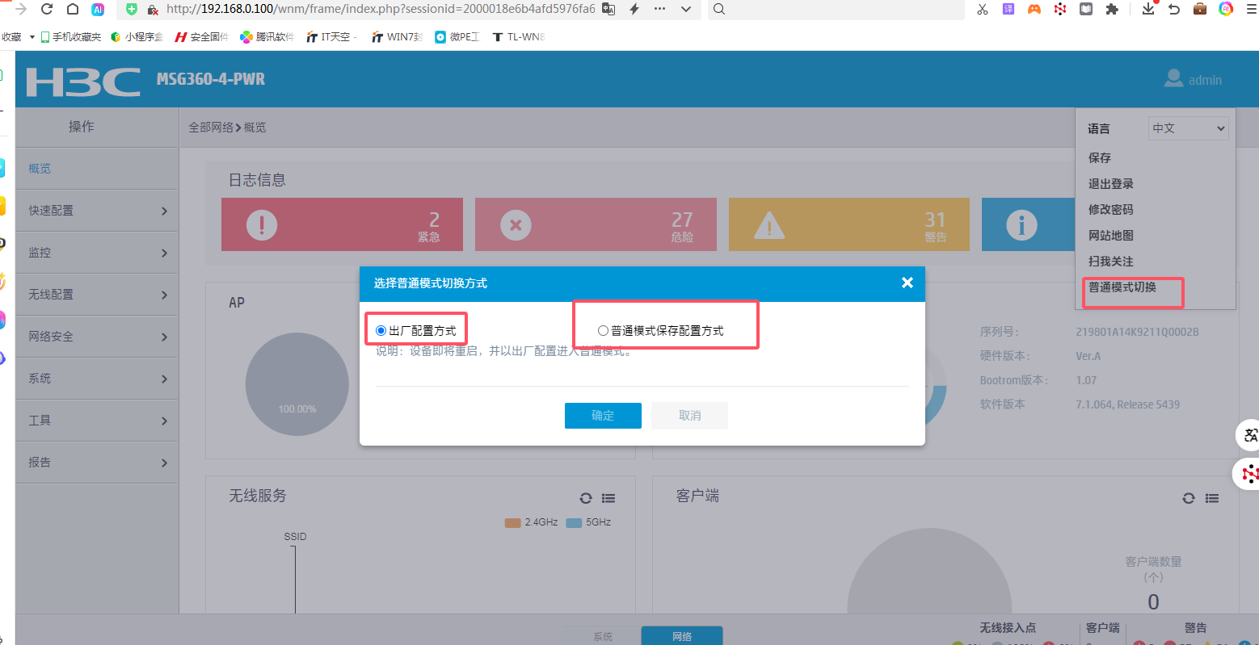
Task: Choose 普通模式切换 from the admin menu
Action: (1122, 287)
